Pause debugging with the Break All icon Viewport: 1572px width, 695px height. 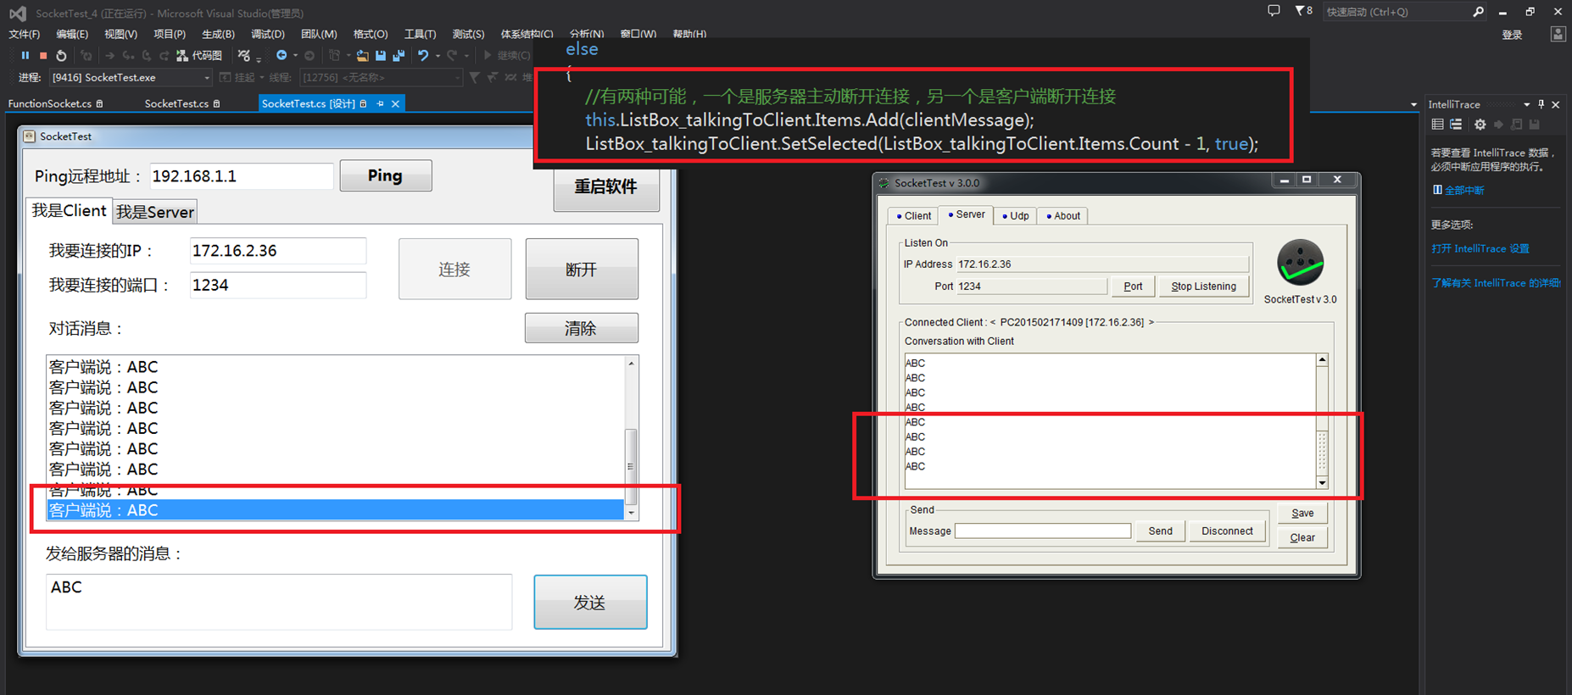tap(25, 55)
